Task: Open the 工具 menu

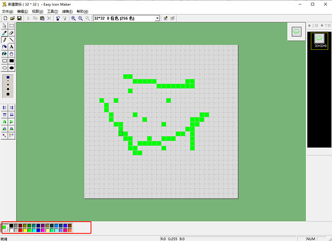Action: pyautogui.click(x=52, y=11)
